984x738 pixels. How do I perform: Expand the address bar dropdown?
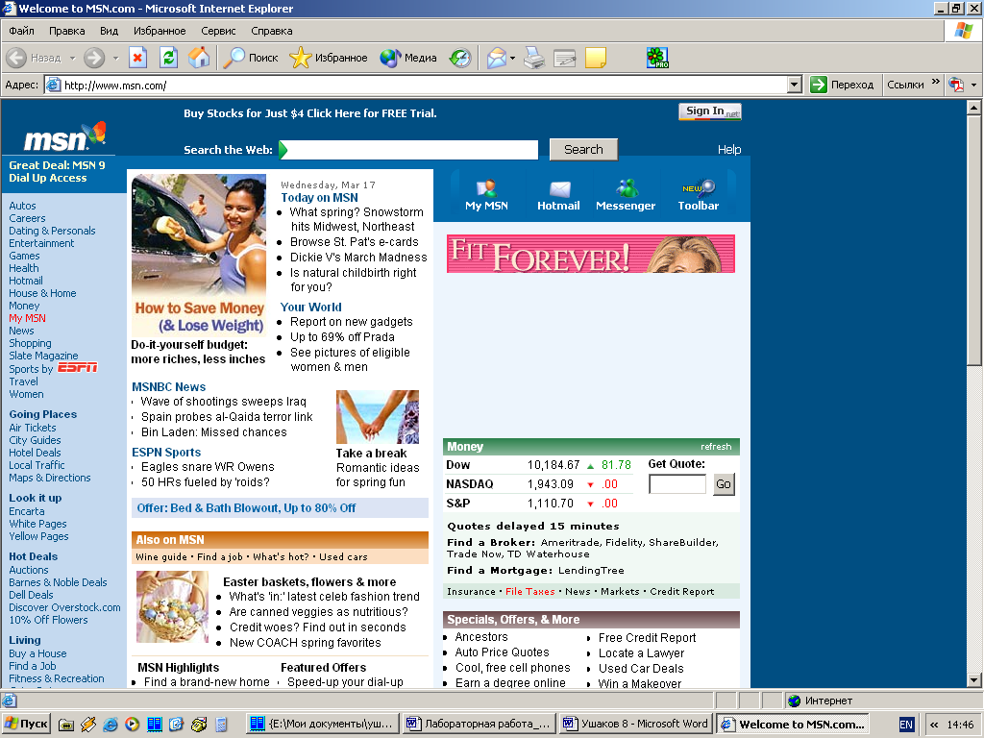795,85
